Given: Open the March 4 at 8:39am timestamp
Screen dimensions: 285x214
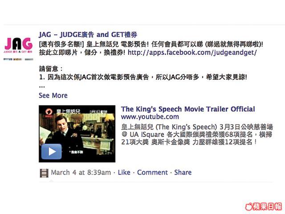Looking at the screenshot, I should (x=81, y=173).
